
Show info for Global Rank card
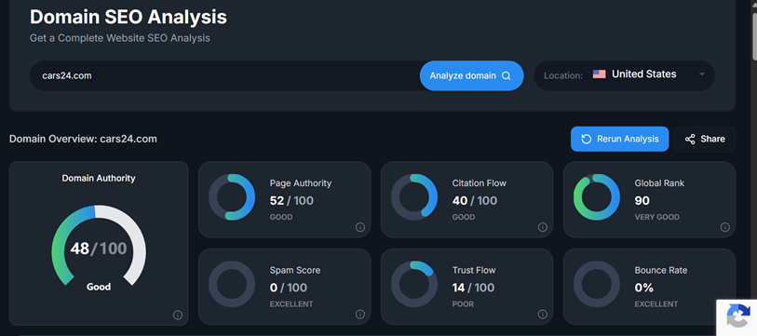point(725,227)
